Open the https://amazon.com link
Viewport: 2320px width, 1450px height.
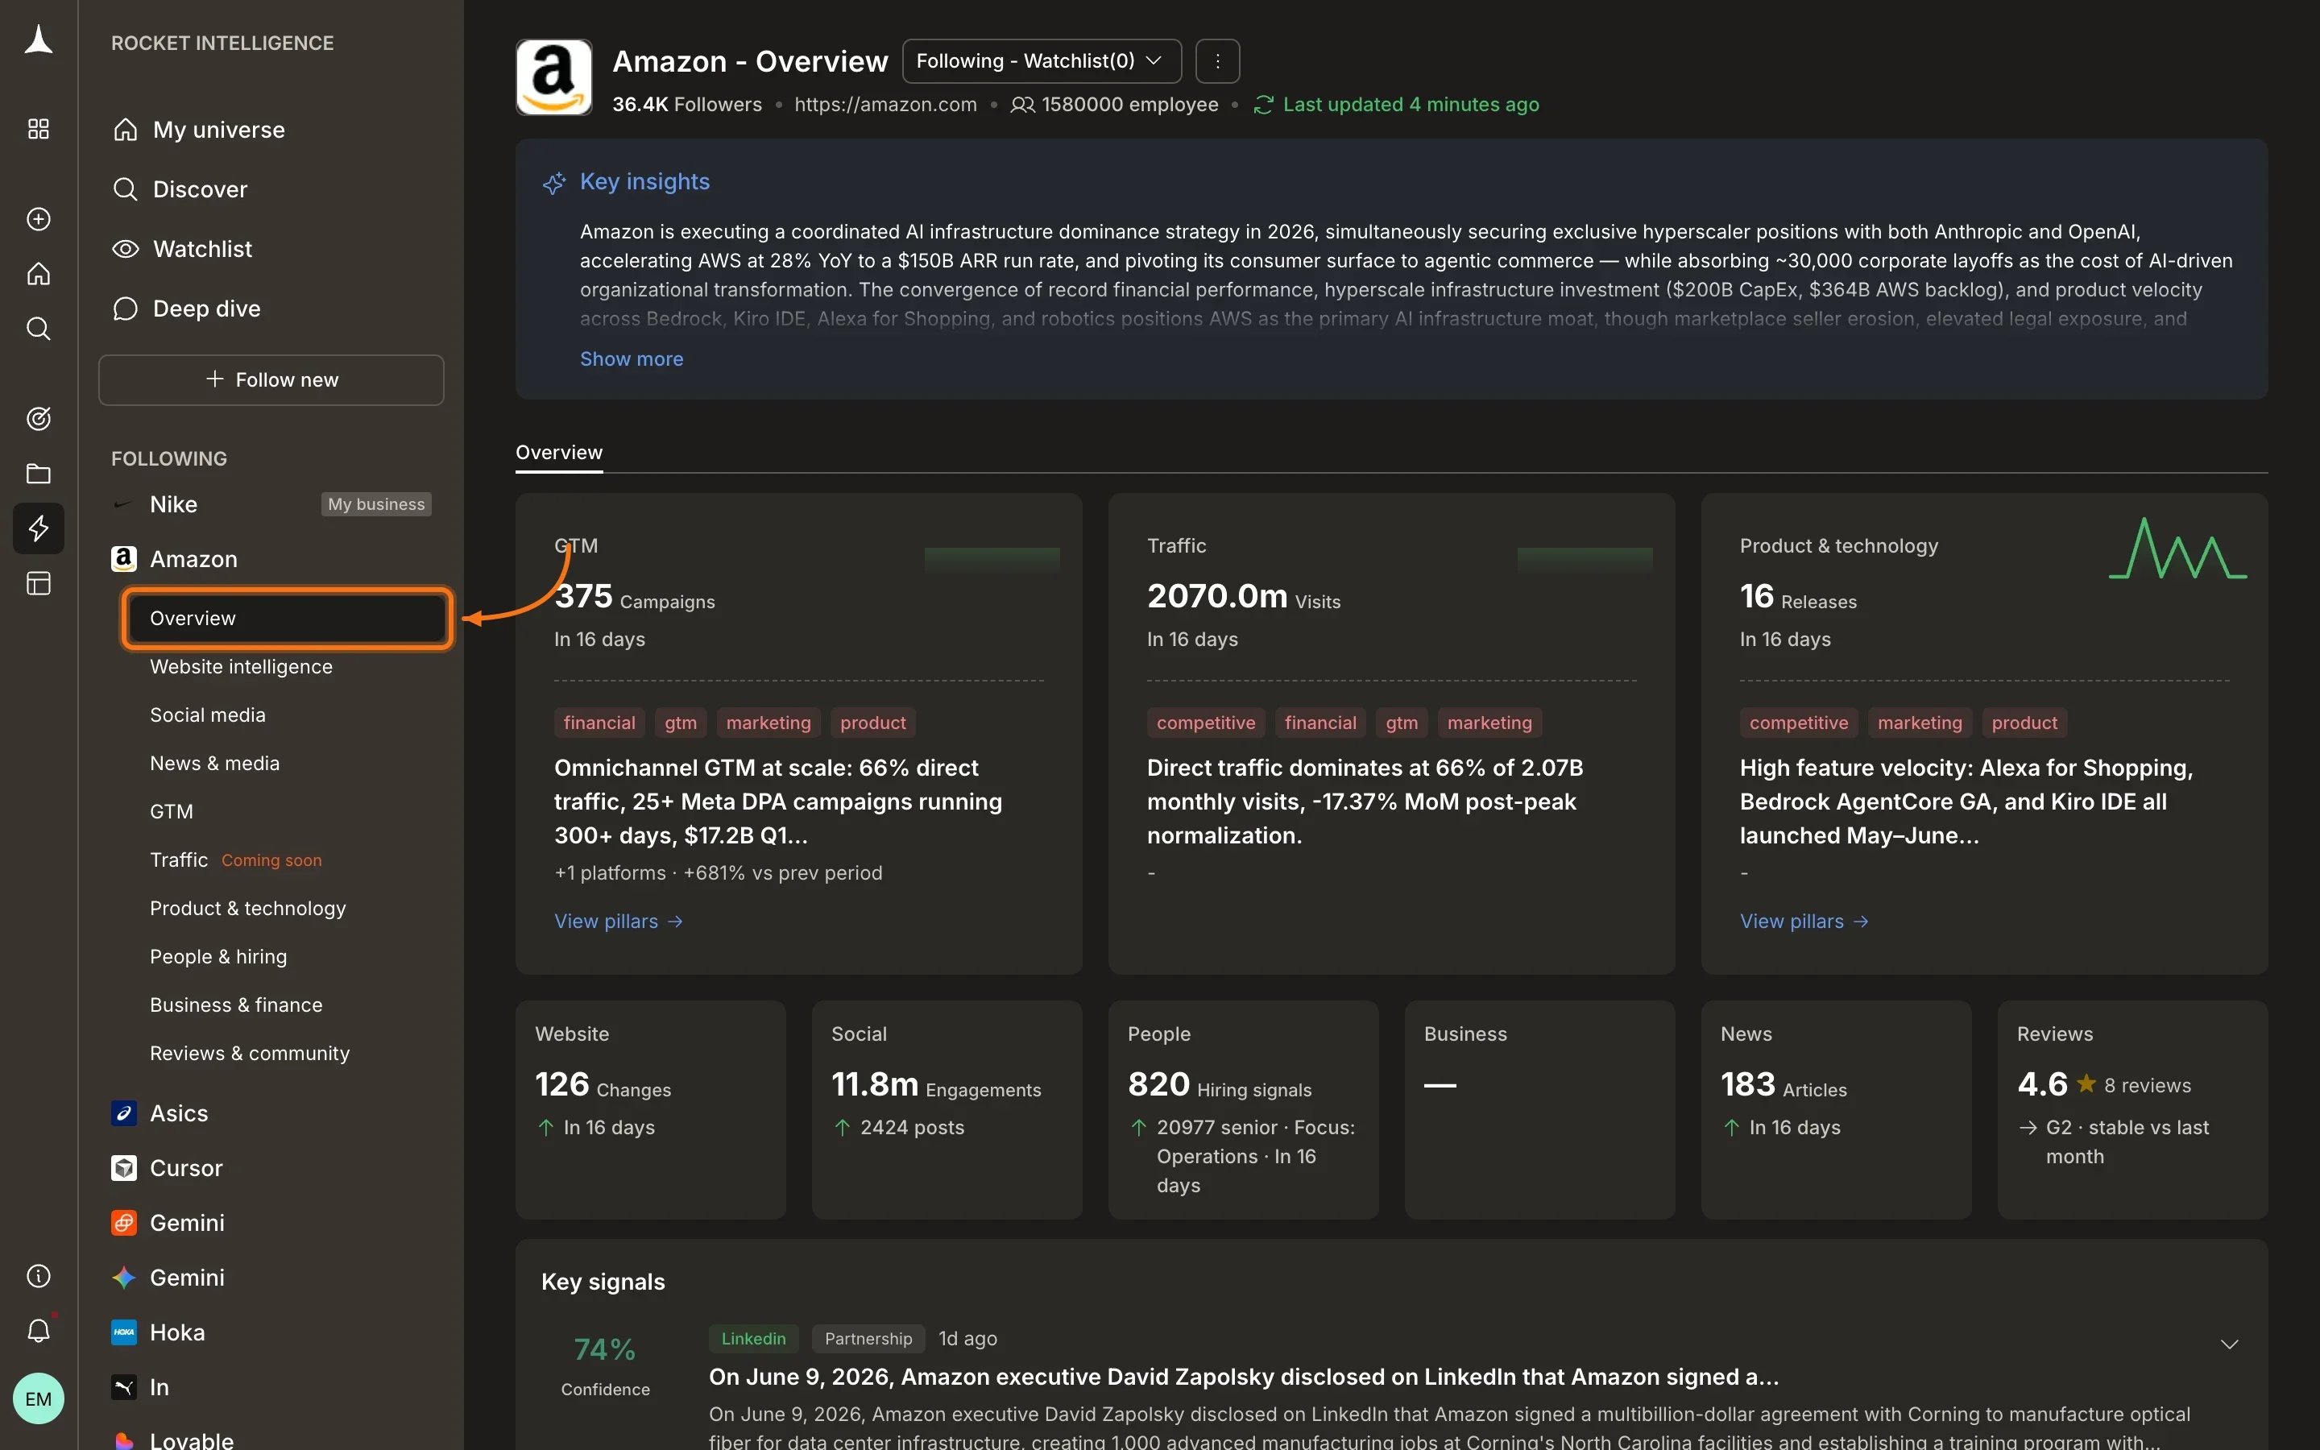[886, 105]
